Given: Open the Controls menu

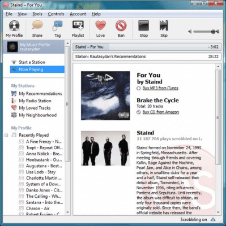Looking at the screenshot, I should coord(56,14).
